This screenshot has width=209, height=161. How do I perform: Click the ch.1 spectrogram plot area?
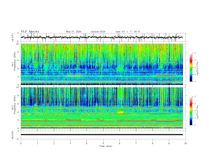tap(102, 64)
